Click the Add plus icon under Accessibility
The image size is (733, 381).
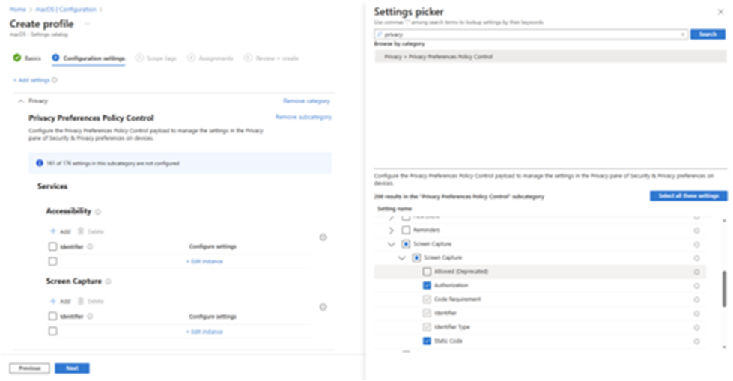click(x=53, y=231)
